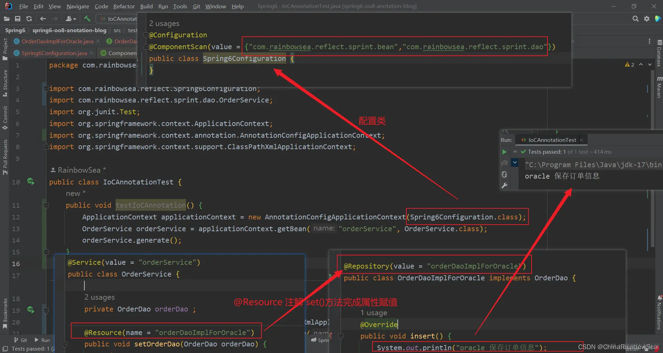Open the Commit tool window

tap(5, 118)
